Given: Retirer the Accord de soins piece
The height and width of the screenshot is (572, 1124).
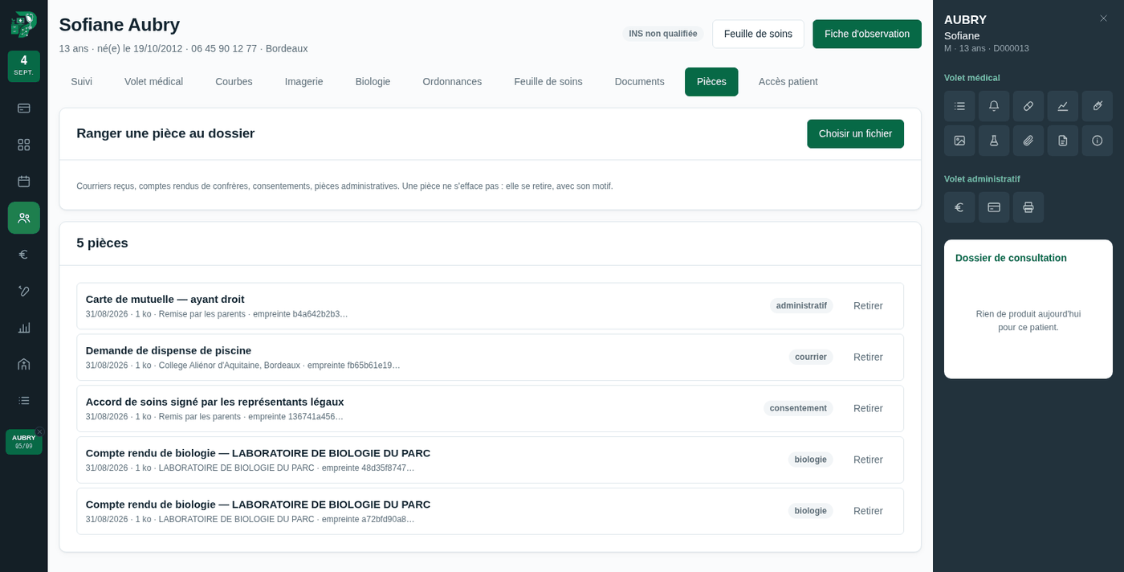Looking at the screenshot, I should (868, 409).
